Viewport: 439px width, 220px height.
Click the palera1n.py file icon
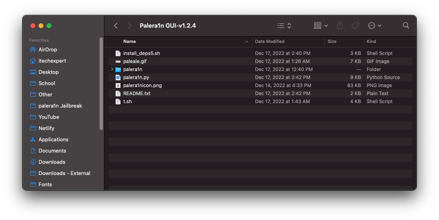118,77
